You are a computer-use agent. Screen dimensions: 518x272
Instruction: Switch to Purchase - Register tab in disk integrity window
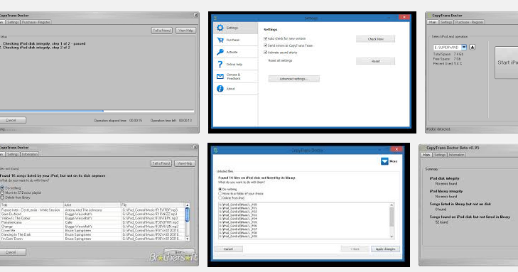tap(36, 22)
